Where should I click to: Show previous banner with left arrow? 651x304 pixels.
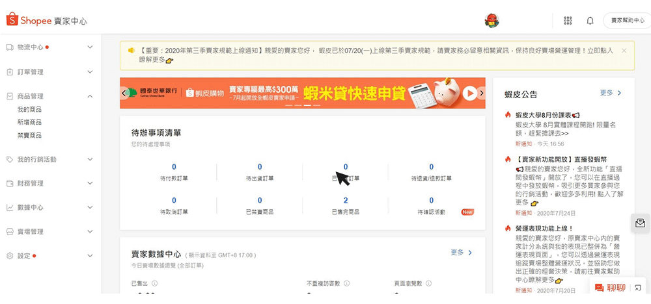(124, 93)
